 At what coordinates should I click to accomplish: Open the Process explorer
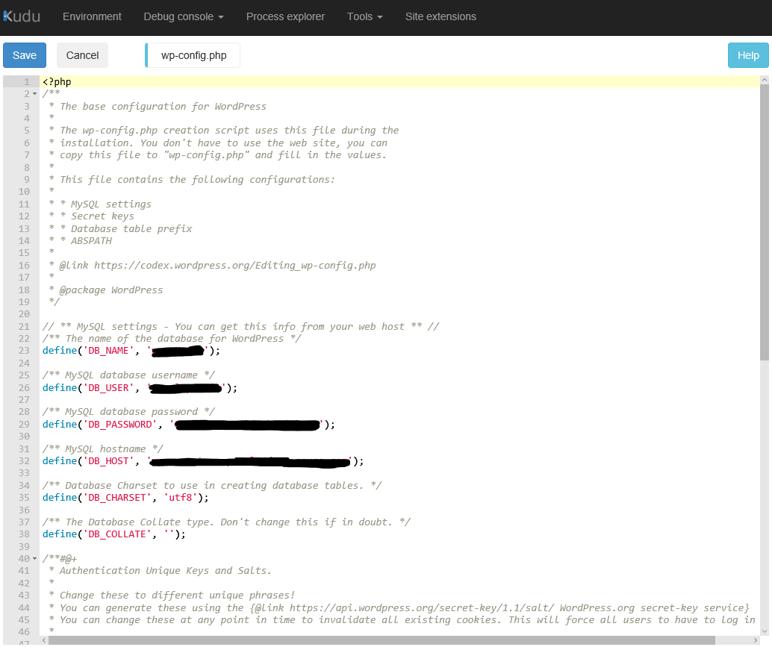pos(285,16)
